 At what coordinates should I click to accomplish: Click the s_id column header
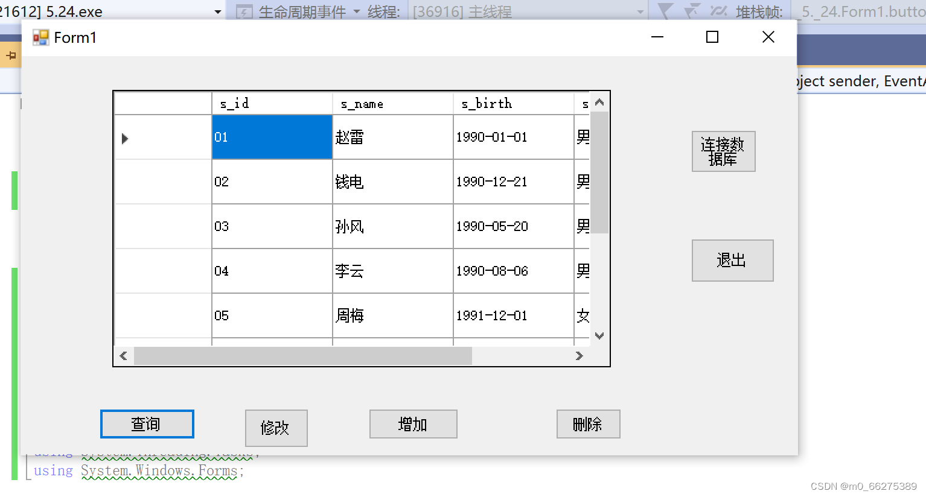(272, 103)
